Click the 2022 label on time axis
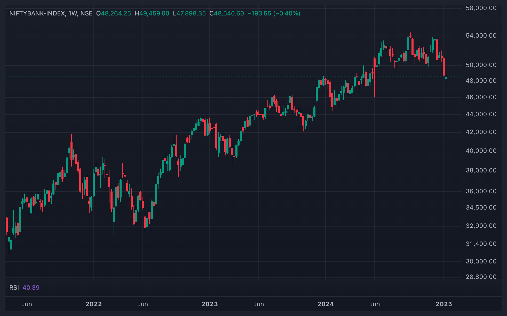This screenshot has width=507, height=316. (x=94, y=304)
